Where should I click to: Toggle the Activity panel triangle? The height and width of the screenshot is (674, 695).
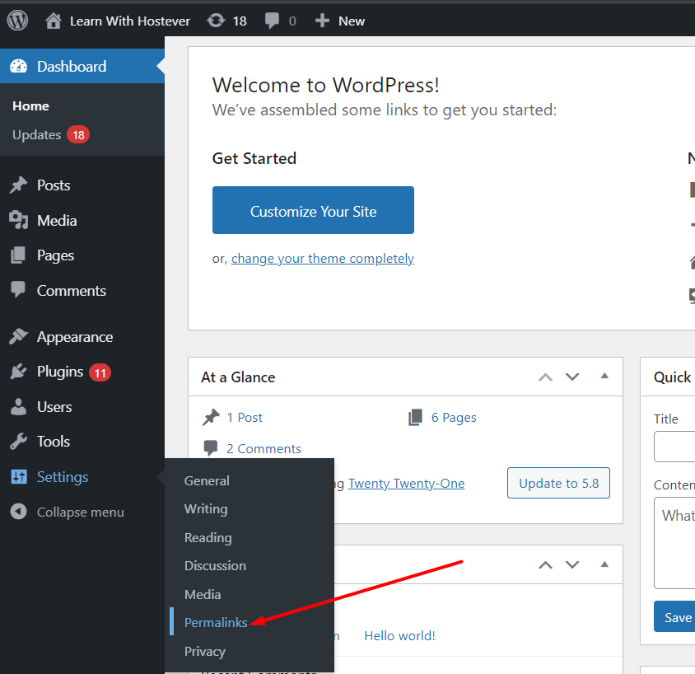(x=604, y=564)
